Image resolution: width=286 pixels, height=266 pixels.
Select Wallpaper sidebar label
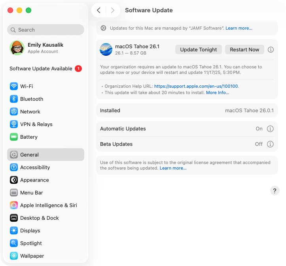(x=32, y=256)
